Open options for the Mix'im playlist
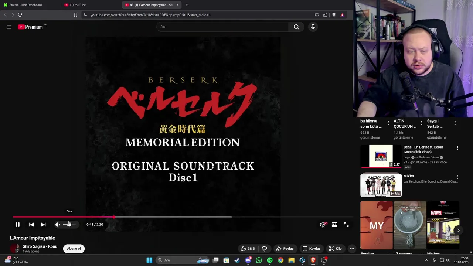 click(457, 177)
